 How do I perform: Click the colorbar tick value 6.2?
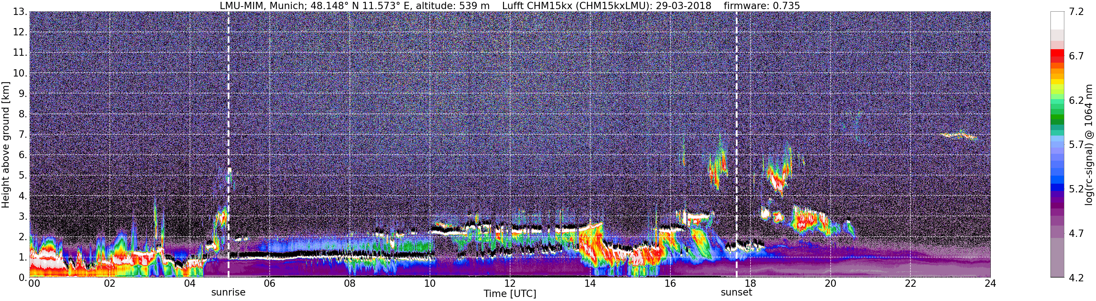[x=1076, y=101]
